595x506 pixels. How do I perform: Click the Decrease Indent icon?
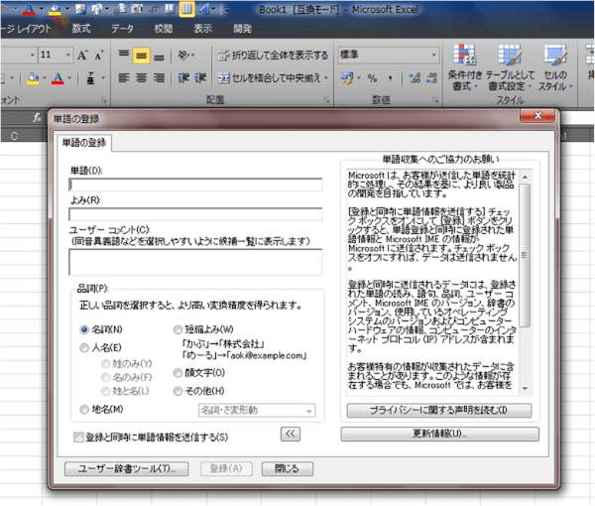coord(183,77)
